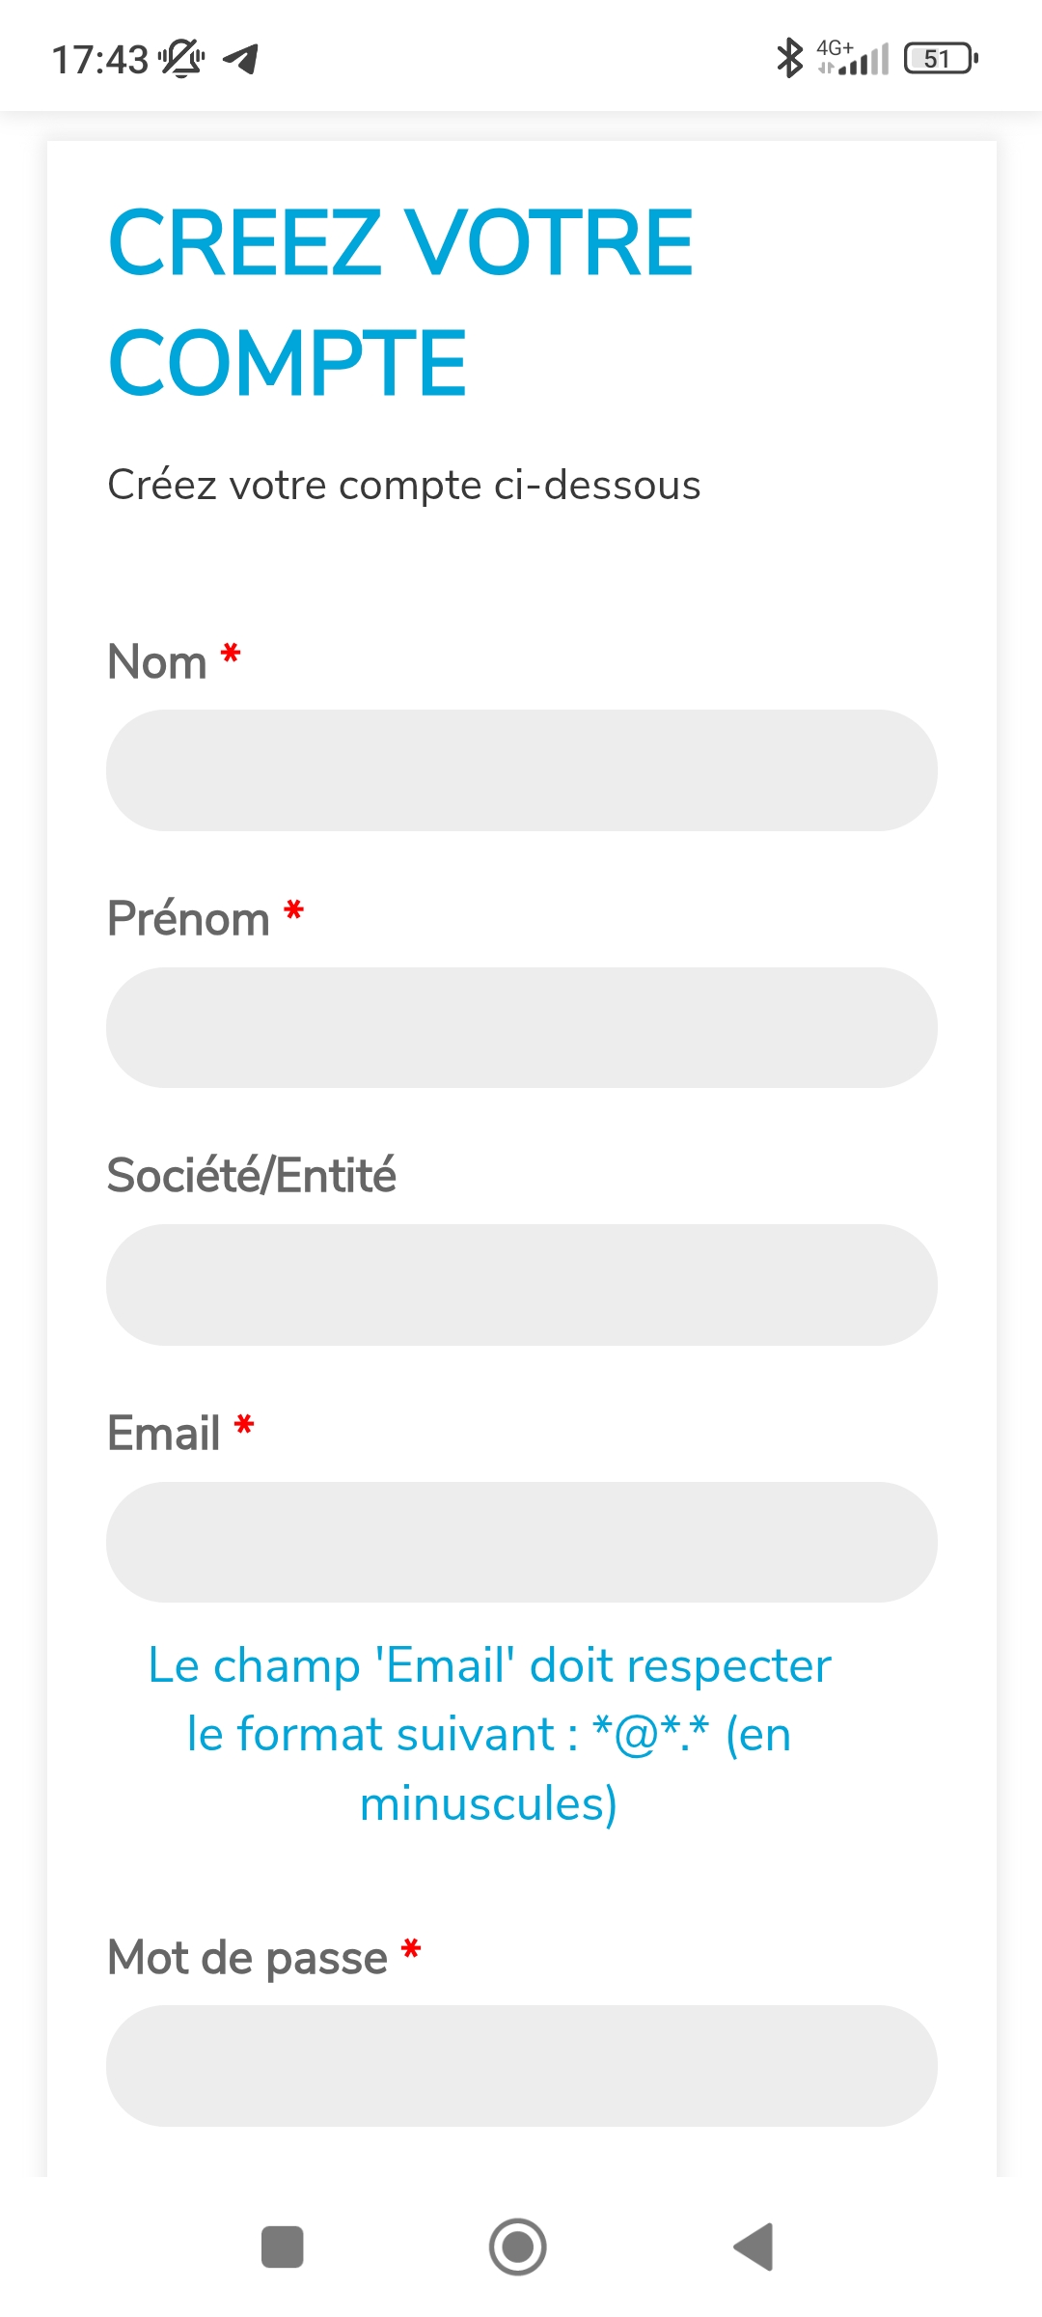Viewport: 1042px width, 2317px height.
Task: Tap the paper plane status icon
Action: click(x=241, y=59)
